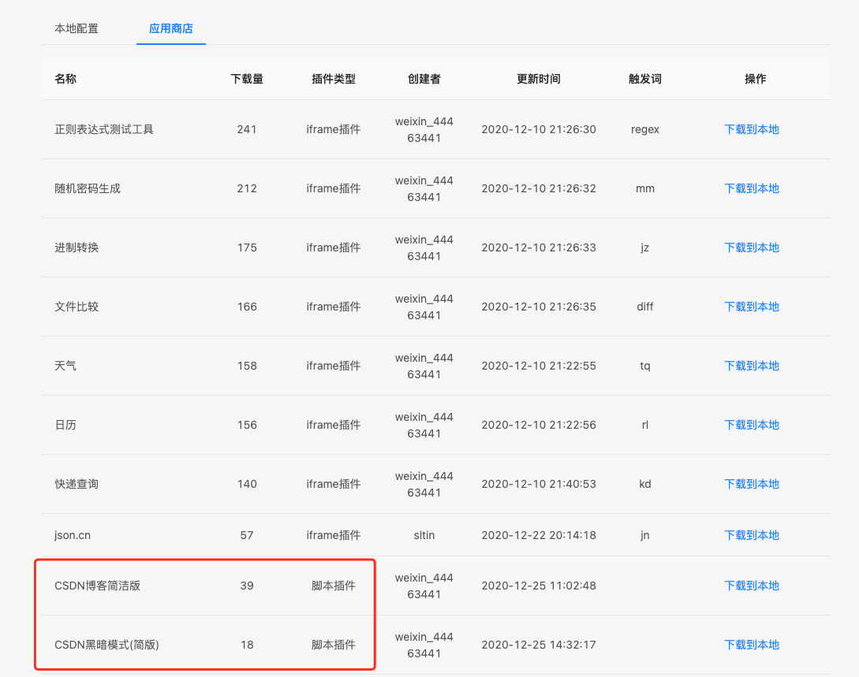Click 下载到本地 for 随机密码生成

coord(752,188)
